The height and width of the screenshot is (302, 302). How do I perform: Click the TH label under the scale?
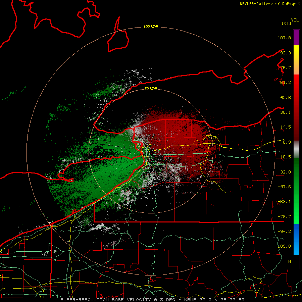(x=288, y=261)
